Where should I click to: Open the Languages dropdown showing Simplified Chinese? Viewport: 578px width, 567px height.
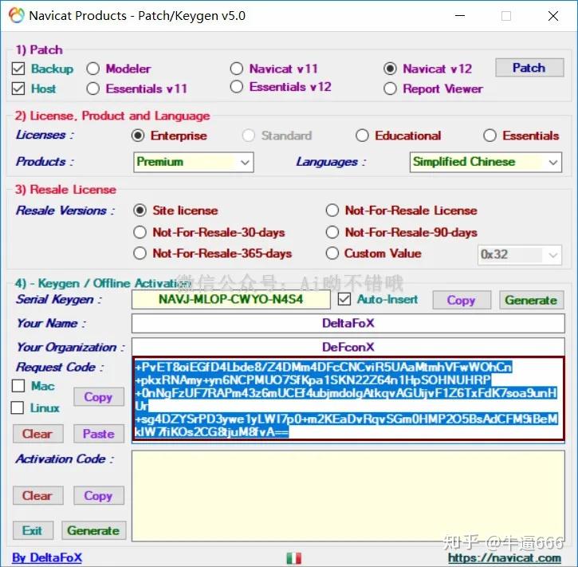[486, 162]
